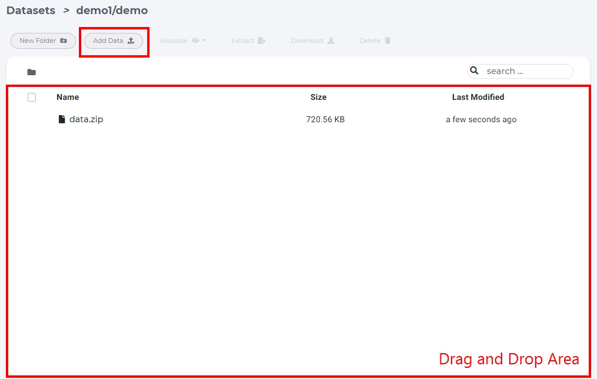Toggle the select-all checkbox in the header
597x379 pixels.
[32, 98]
